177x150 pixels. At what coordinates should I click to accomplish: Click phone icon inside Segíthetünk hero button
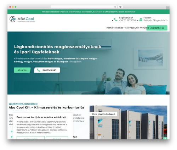point(39,70)
